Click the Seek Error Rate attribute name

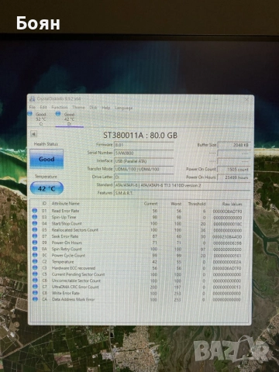(x=65, y=236)
